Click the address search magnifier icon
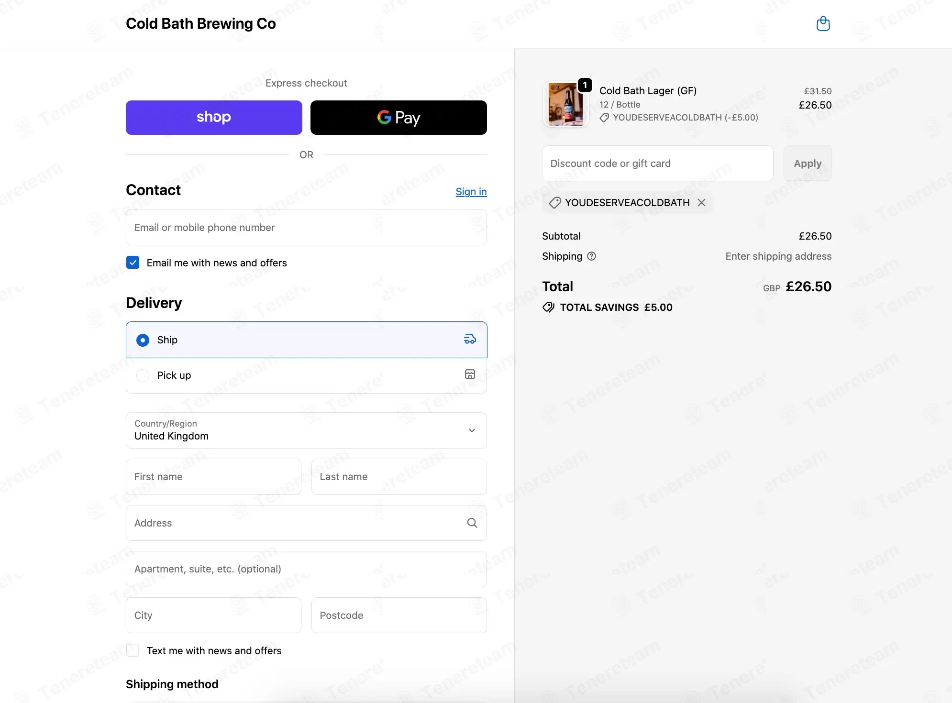 click(472, 523)
